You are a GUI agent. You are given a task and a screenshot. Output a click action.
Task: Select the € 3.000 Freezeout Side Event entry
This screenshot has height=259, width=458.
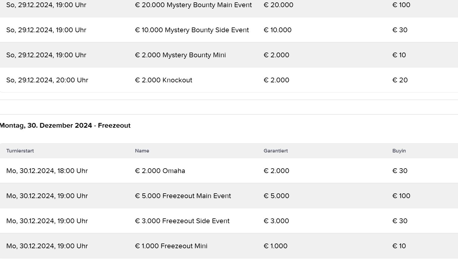[182, 221]
